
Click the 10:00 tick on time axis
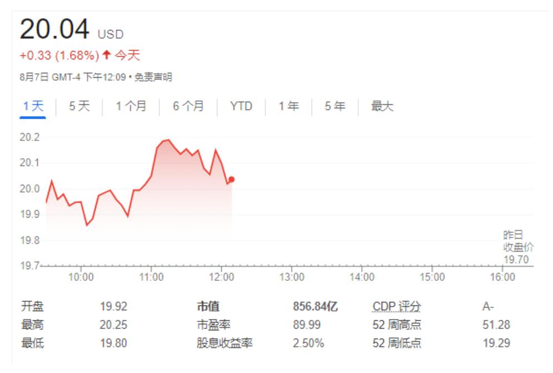(81, 277)
